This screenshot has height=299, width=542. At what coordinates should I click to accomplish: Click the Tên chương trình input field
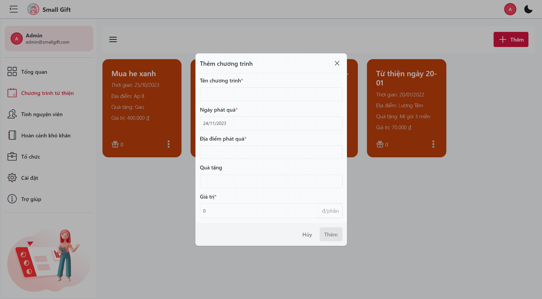coord(271,94)
